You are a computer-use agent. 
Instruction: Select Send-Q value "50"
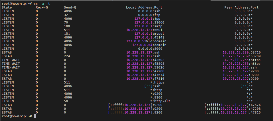pyautogui.click(x=66, y=101)
